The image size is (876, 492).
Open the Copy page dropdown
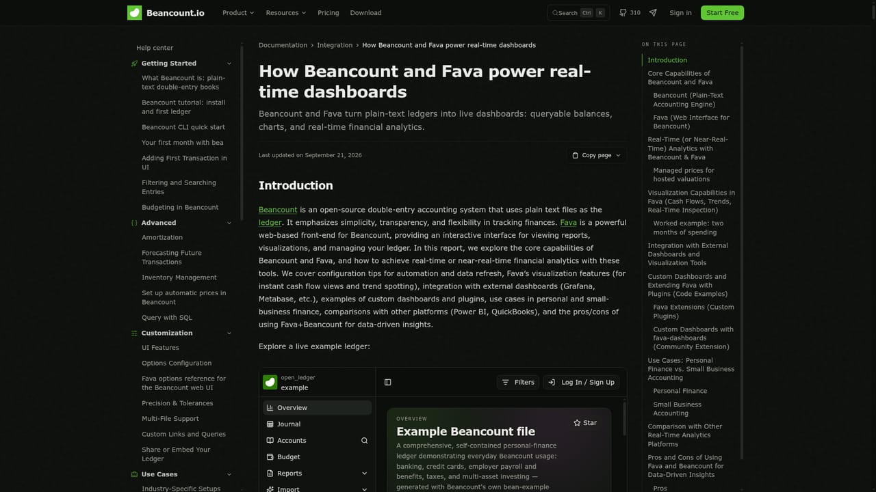(x=597, y=155)
